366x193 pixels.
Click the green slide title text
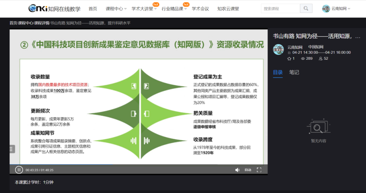point(142,45)
